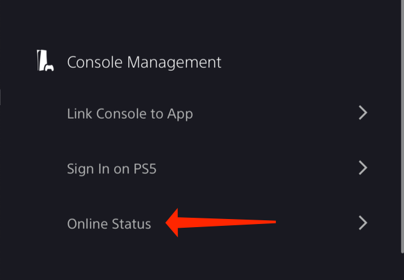Click chevron beside Online Status
Image resolution: width=404 pixels, height=280 pixels.
[364, 223]
